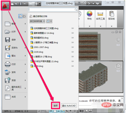Click the binoculars search icon in title bar
This screenshot has width=126, height=113.
point(79,3)
